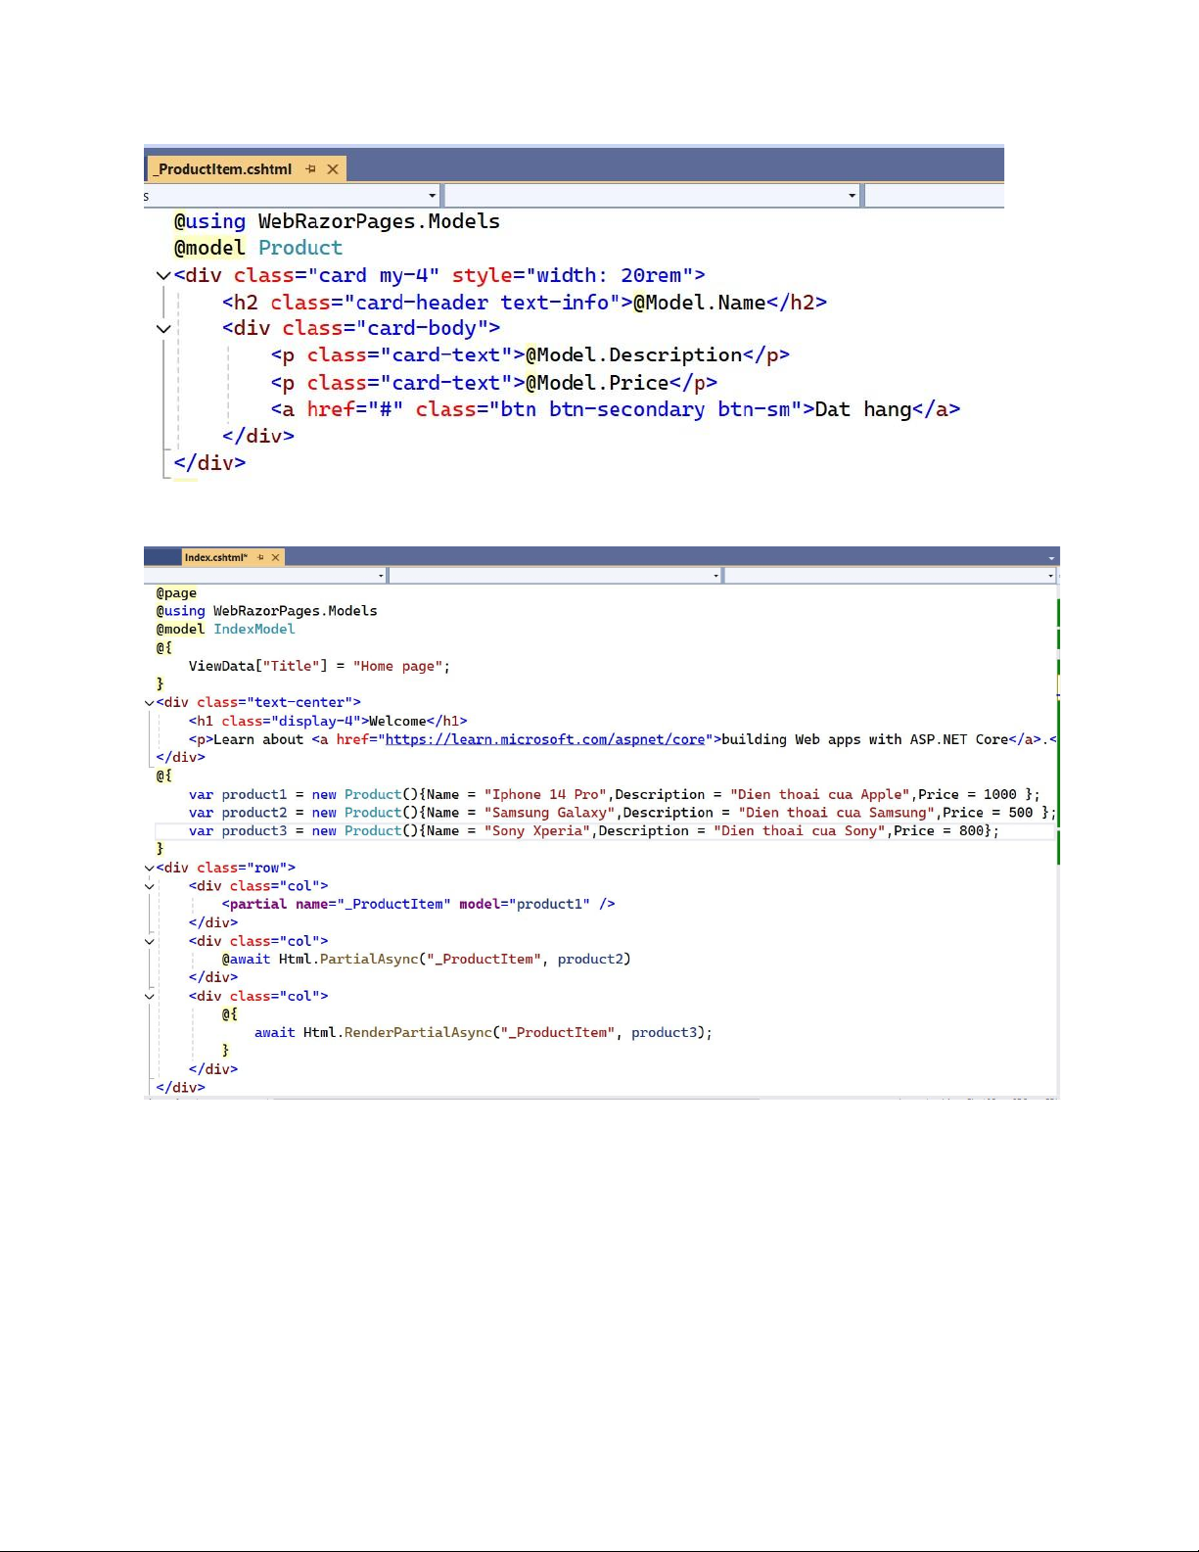Select the _ProductItem.cshtml tab
This screenshot has height=1552, width=1199.
coord(225,169)
